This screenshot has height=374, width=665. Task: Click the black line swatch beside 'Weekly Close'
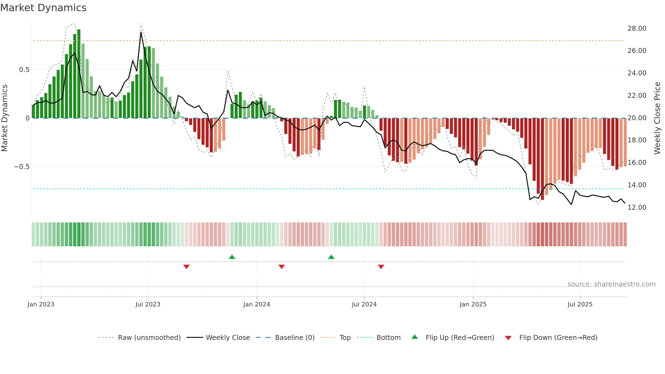195,337
